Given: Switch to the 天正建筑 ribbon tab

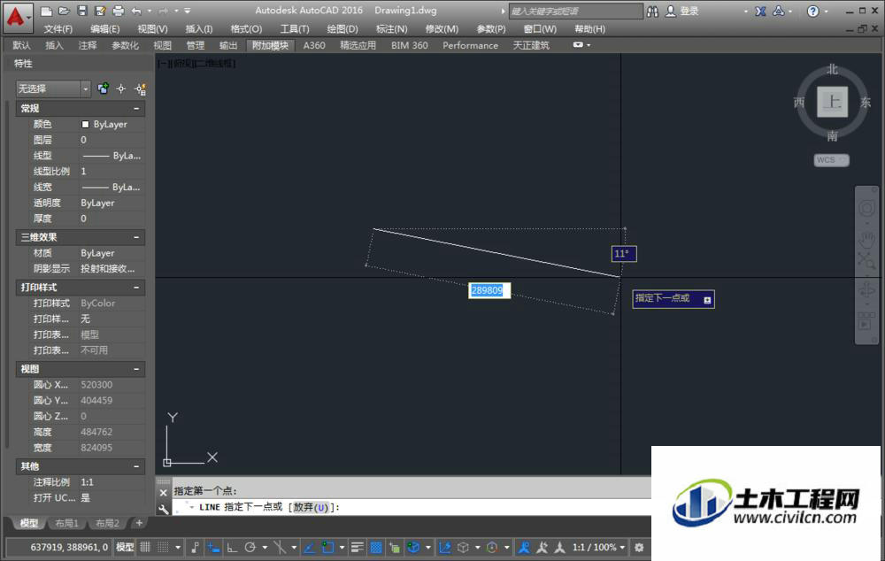Looking at the screenshot, I should pyautogui.click(x=531, y=45).
